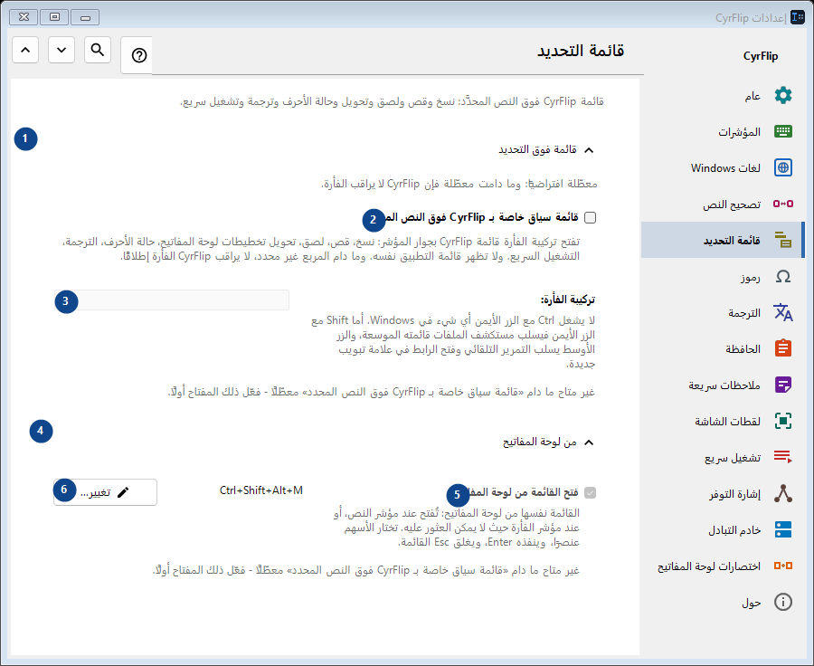Click the قائمة التحديد page heading

pos(581,51)
